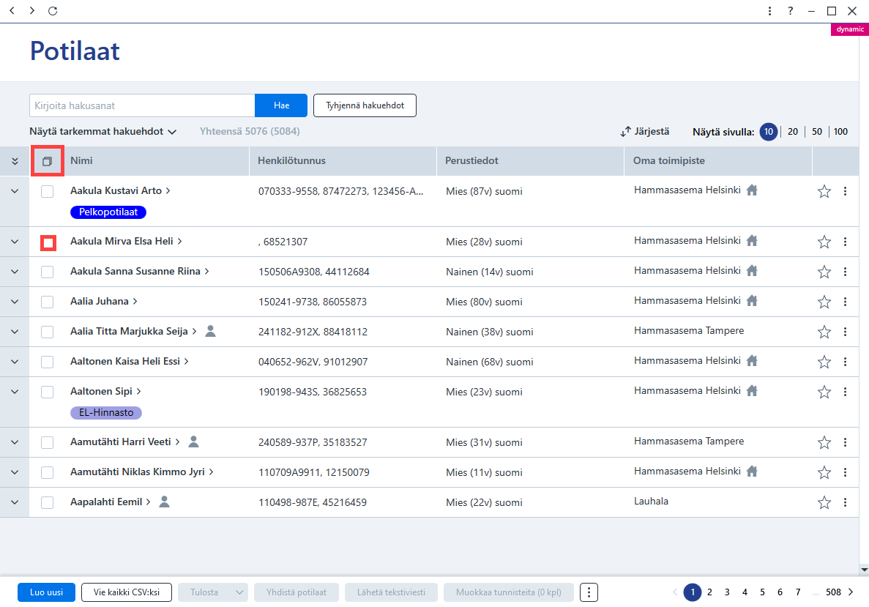Click person icon next to Aalia Titta Marjukka Seija
This screenshot has height=607, width=869.
[x=211, y=331]
